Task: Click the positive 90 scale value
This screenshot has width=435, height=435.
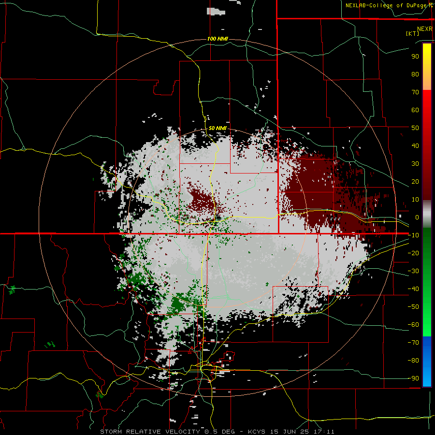Action: click(415, 57)
